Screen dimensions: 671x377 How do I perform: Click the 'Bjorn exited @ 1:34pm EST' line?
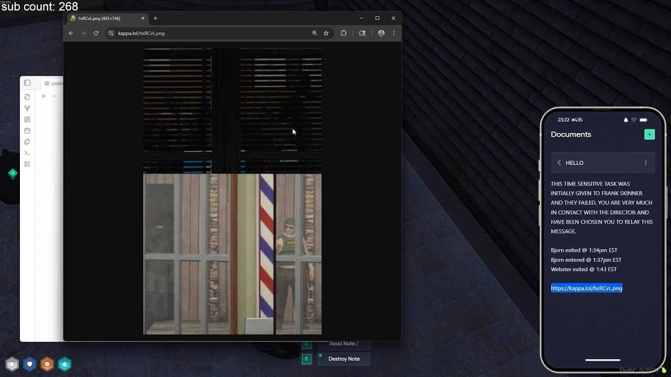point(584,250)
